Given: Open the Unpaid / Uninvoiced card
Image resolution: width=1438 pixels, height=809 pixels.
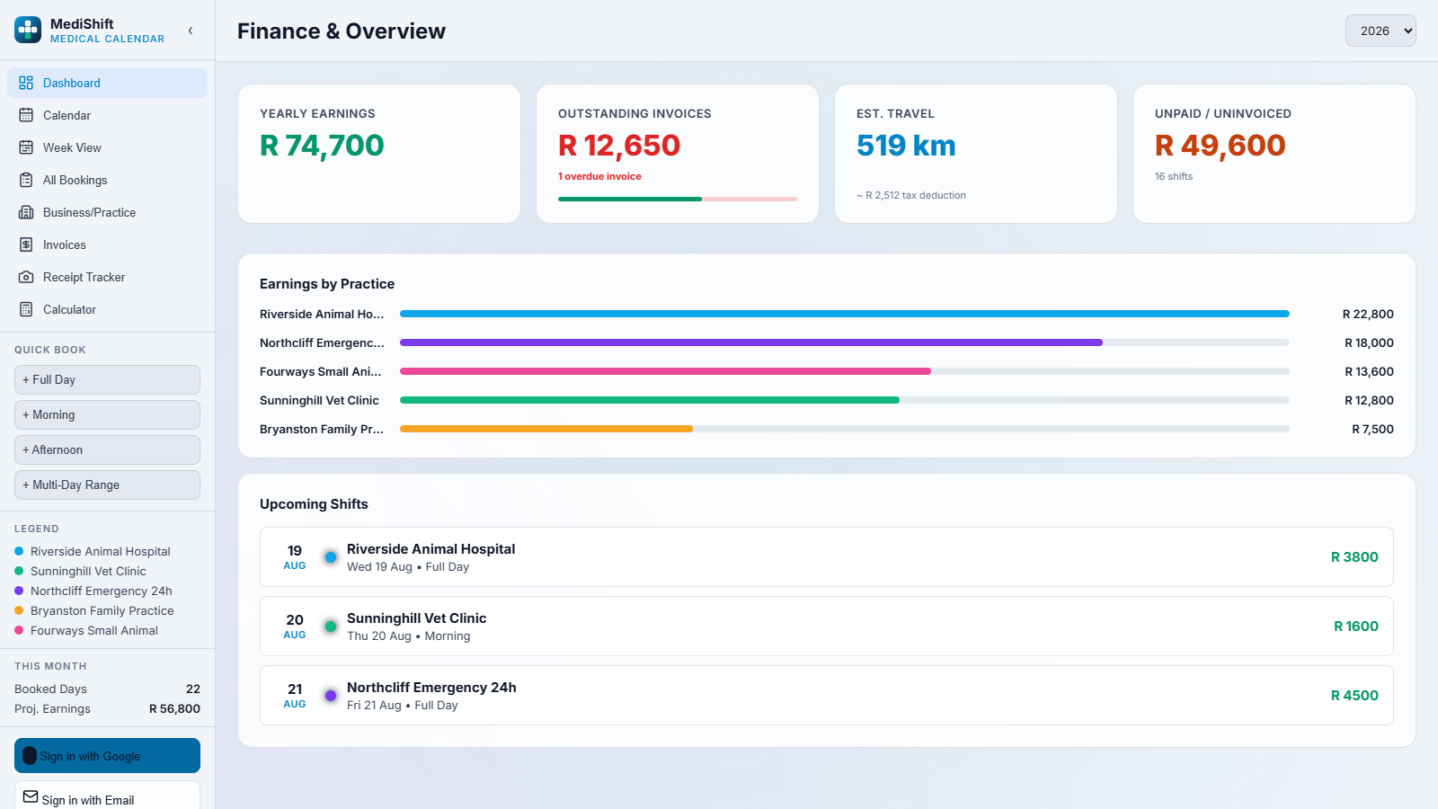Looking at the screenshot, I should [1274, 154].
